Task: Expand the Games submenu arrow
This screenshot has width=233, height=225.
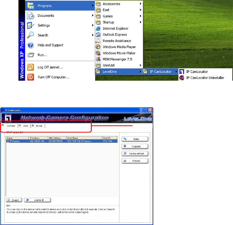Action: (x=140, y=16)
